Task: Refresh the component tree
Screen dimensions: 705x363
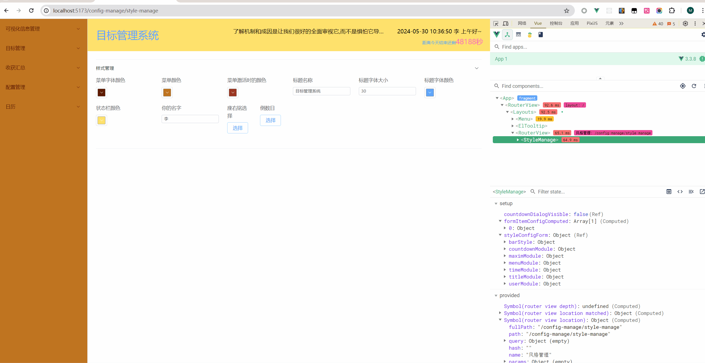Action: pos(694,86)
